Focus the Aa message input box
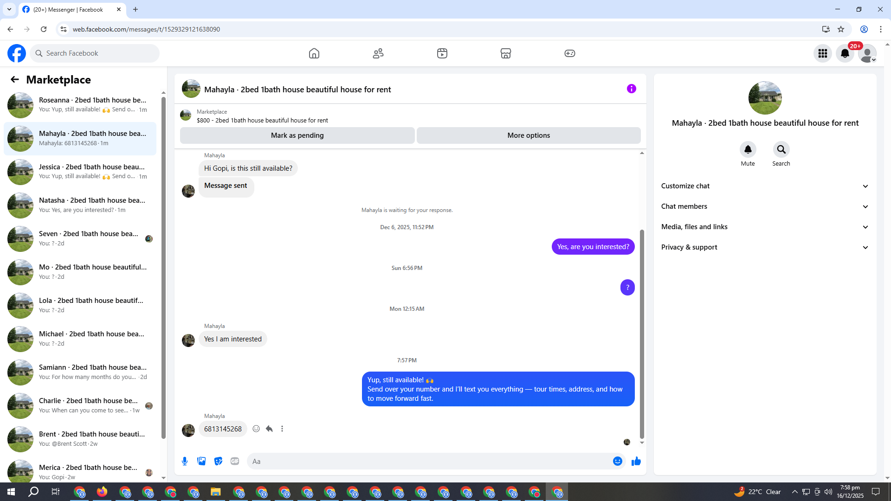Viewport: 891px width, 501px height. pos(429,461)
